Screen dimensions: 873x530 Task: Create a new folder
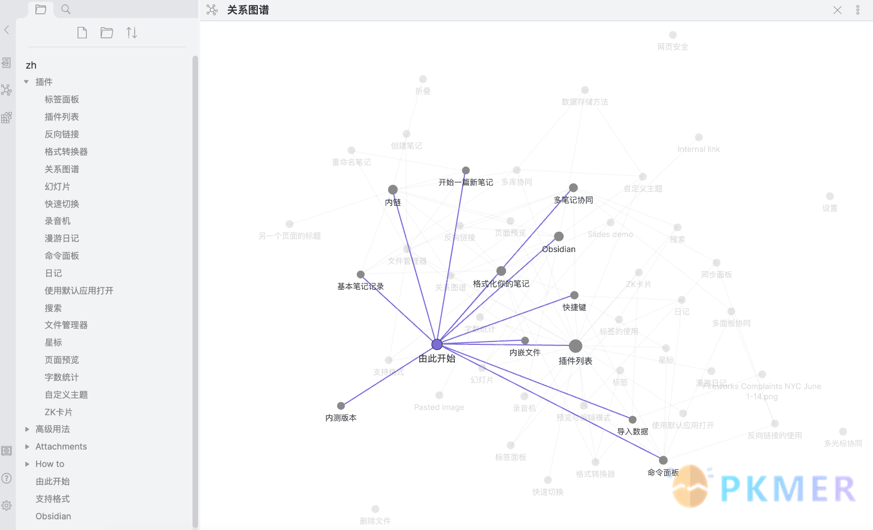coord(107,33)
